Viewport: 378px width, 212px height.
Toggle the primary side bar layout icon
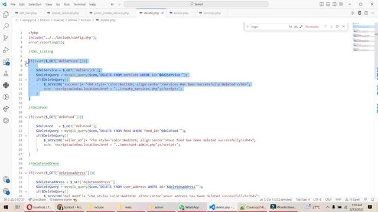[x=321, y=4]
